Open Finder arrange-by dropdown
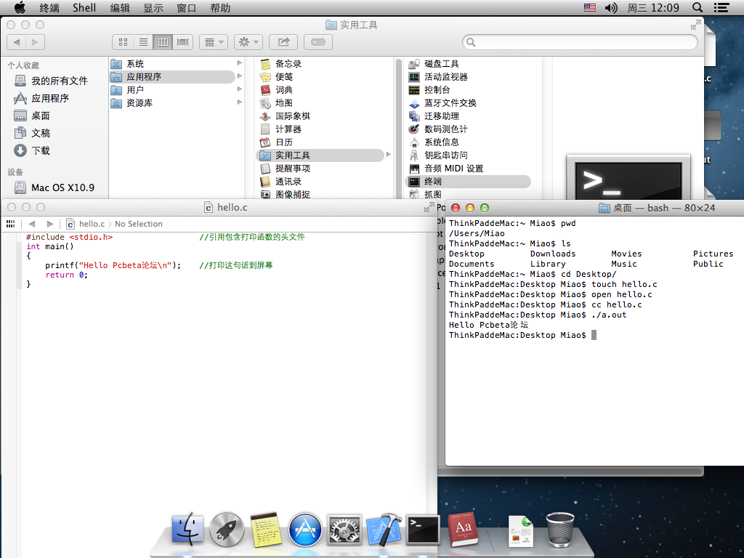The height and width of the screenshot is (558, 744). tap(214, 42)
